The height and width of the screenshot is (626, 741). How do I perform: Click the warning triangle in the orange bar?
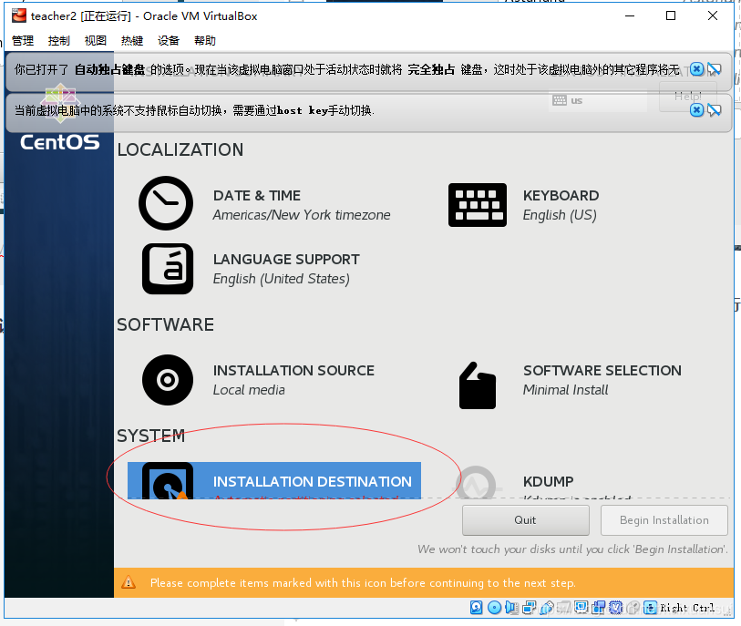pos(129,582)
